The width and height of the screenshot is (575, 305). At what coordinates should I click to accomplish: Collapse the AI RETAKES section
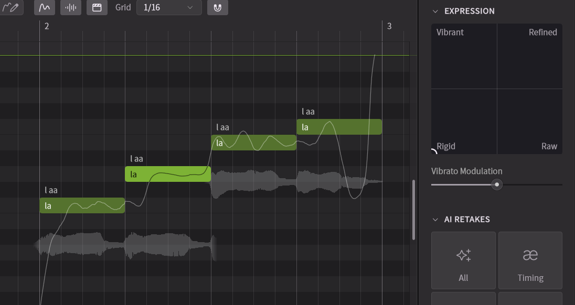pos(435,220)
